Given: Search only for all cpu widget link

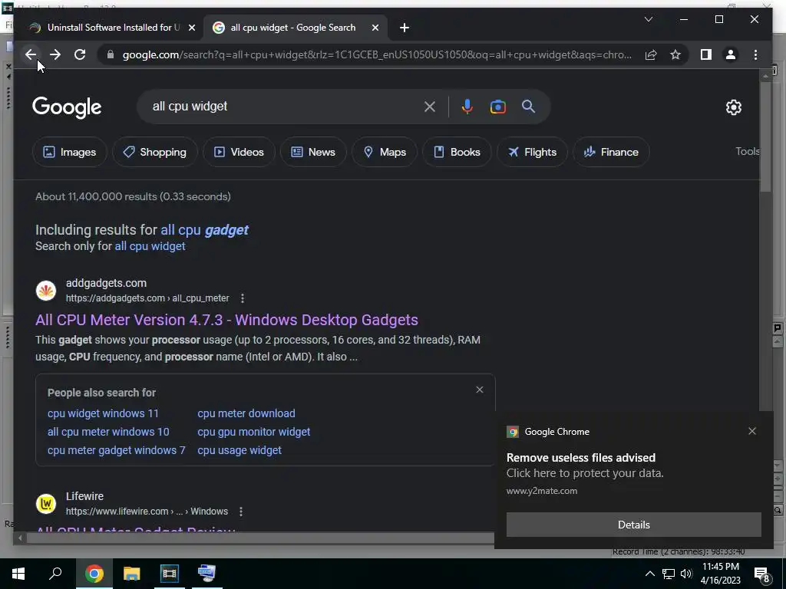Looking at the screenshot, I should pyautogui.click(x=150, y=246).
